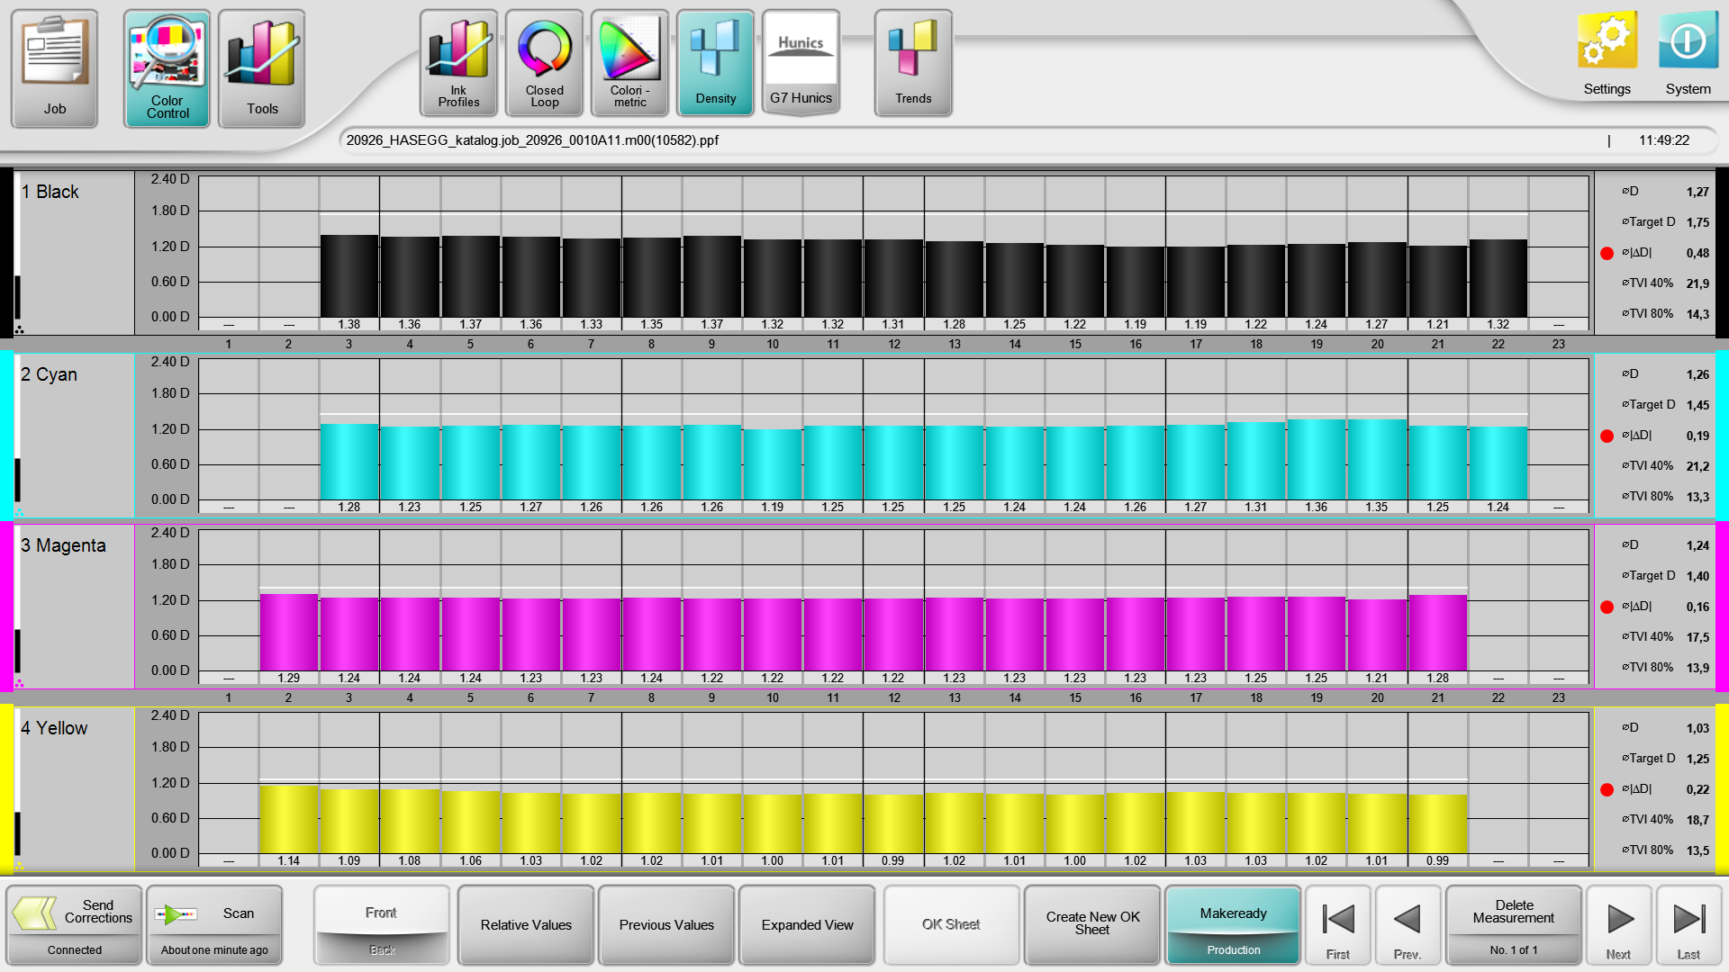
Task: Select the Color Control icon
Action: pos(167,68)
